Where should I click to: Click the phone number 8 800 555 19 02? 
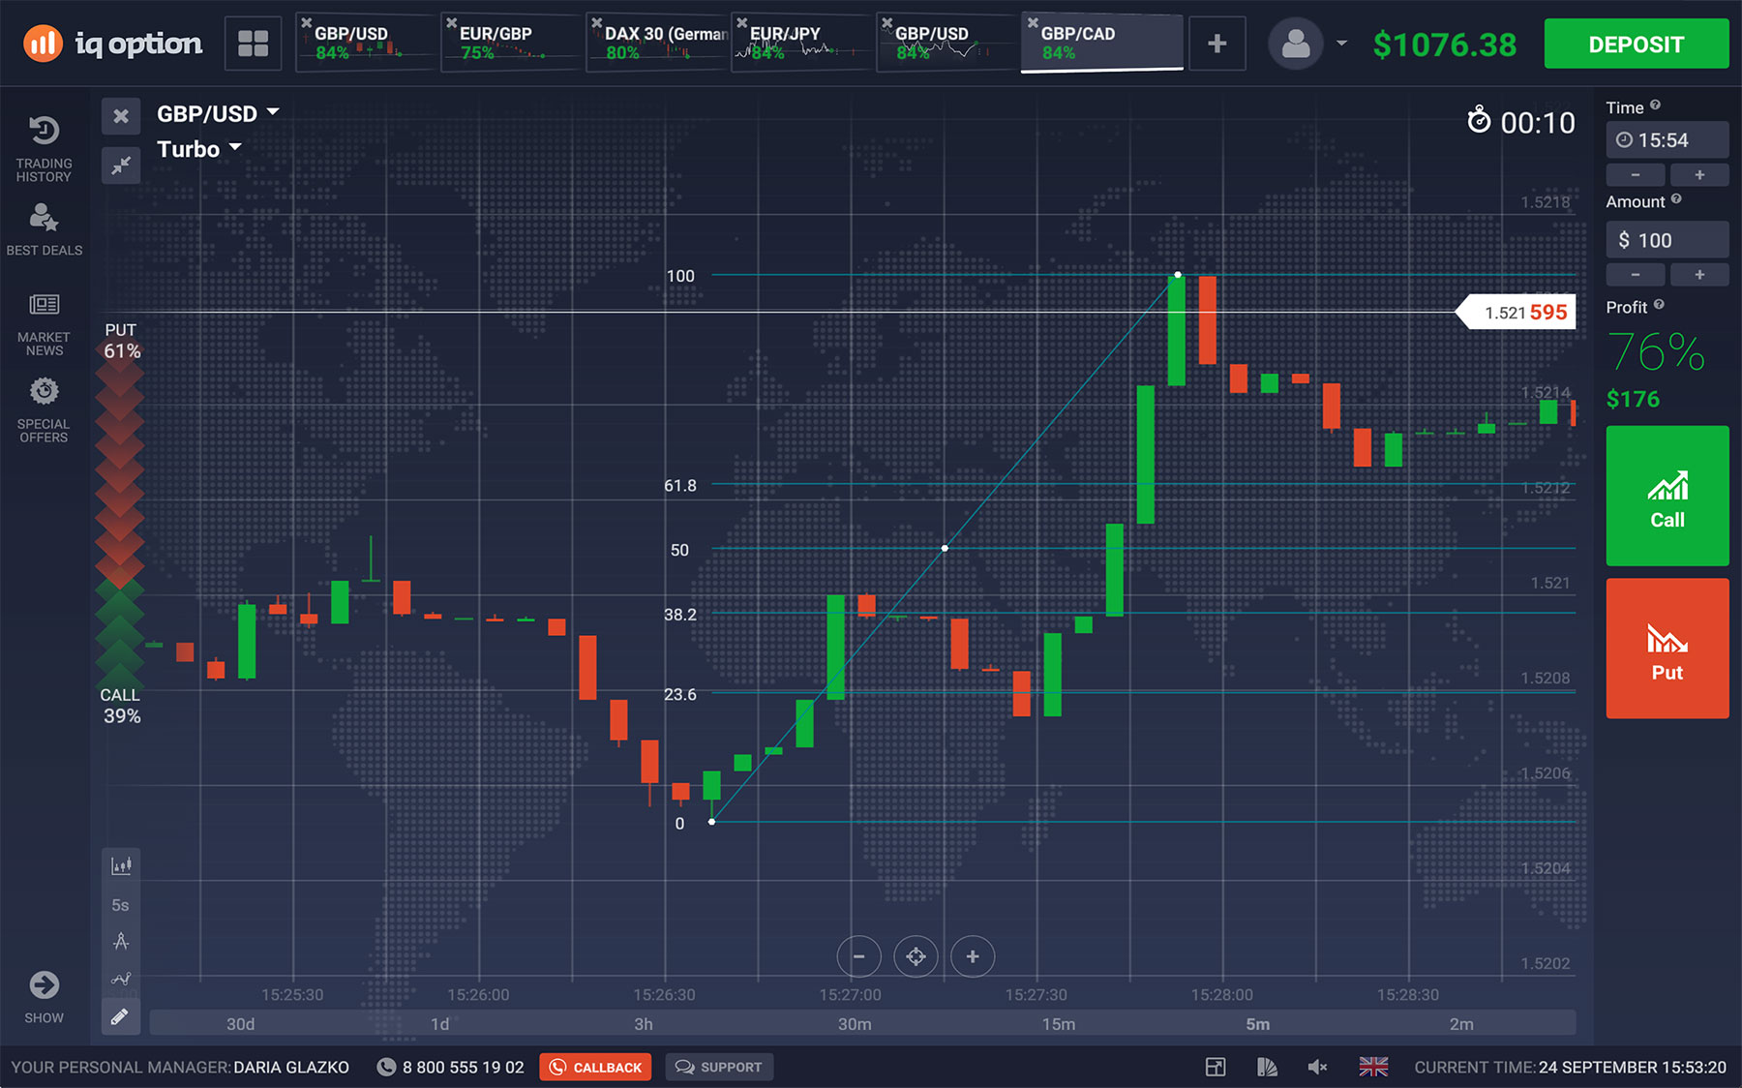coord(463,1067)
